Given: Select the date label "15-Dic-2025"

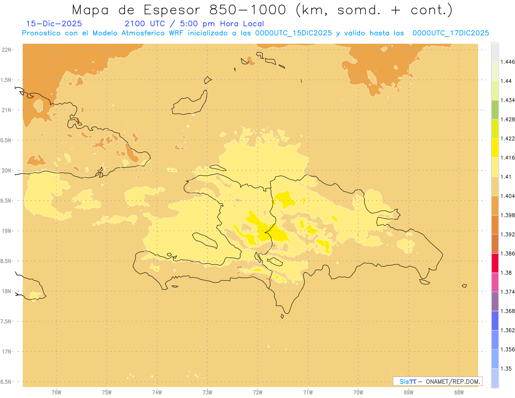Looking at the screenshot, I should pyautogui.click(x=54, y=24).
